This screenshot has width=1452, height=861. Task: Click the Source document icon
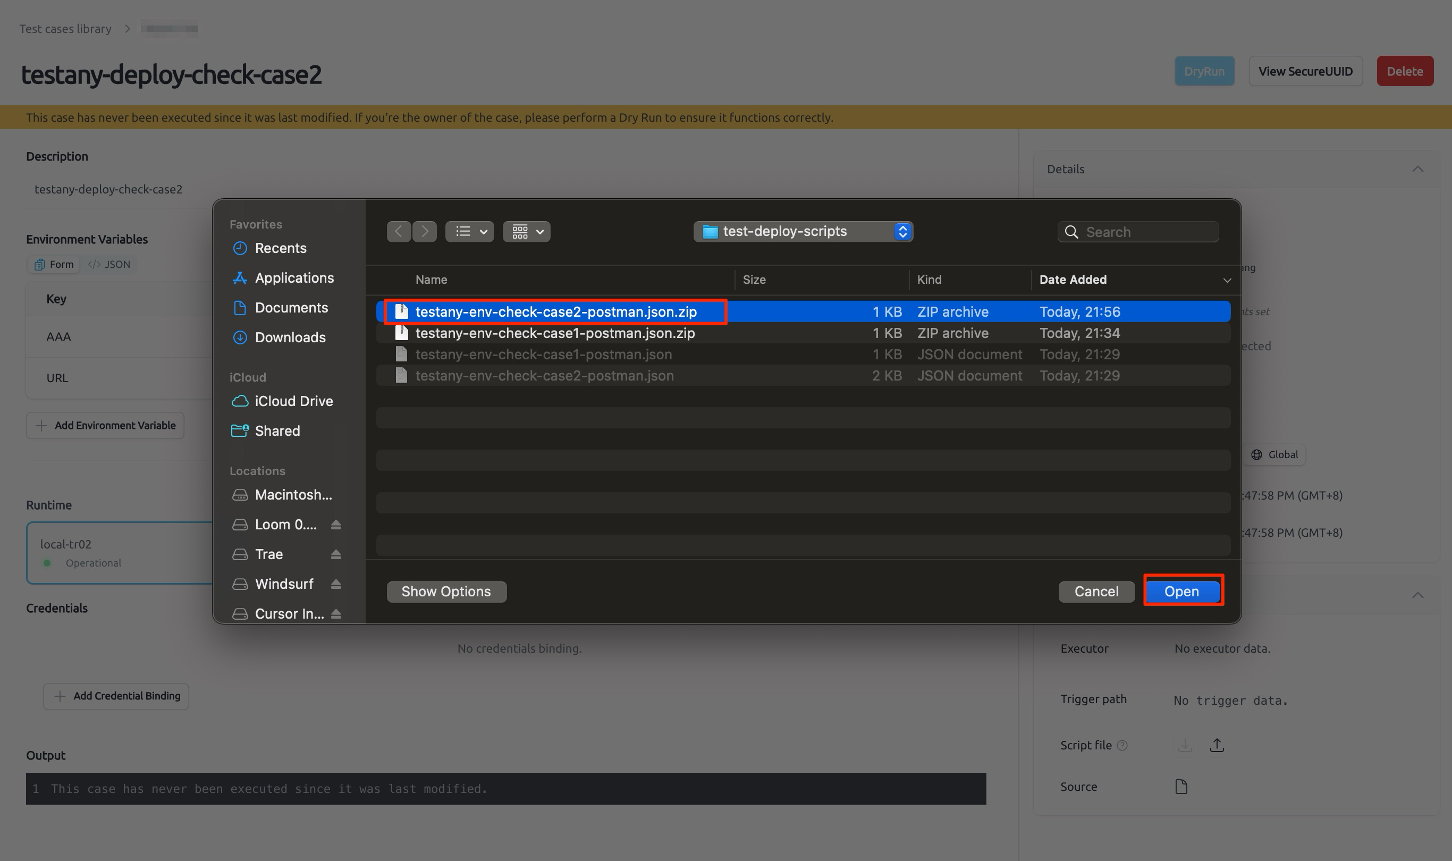pyautogui.click(x=1181, y=787)
